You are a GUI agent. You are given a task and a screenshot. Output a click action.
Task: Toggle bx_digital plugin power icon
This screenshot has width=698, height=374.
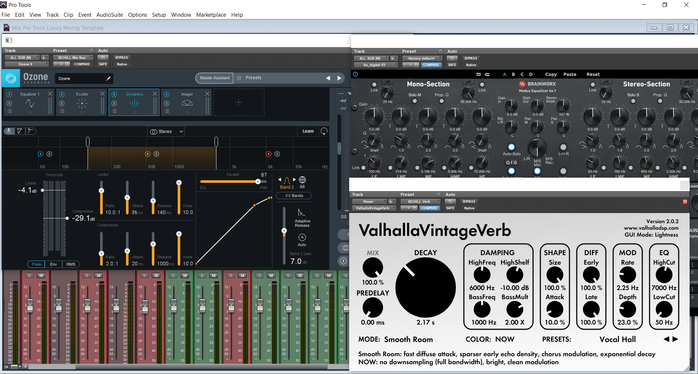[355, 74]
